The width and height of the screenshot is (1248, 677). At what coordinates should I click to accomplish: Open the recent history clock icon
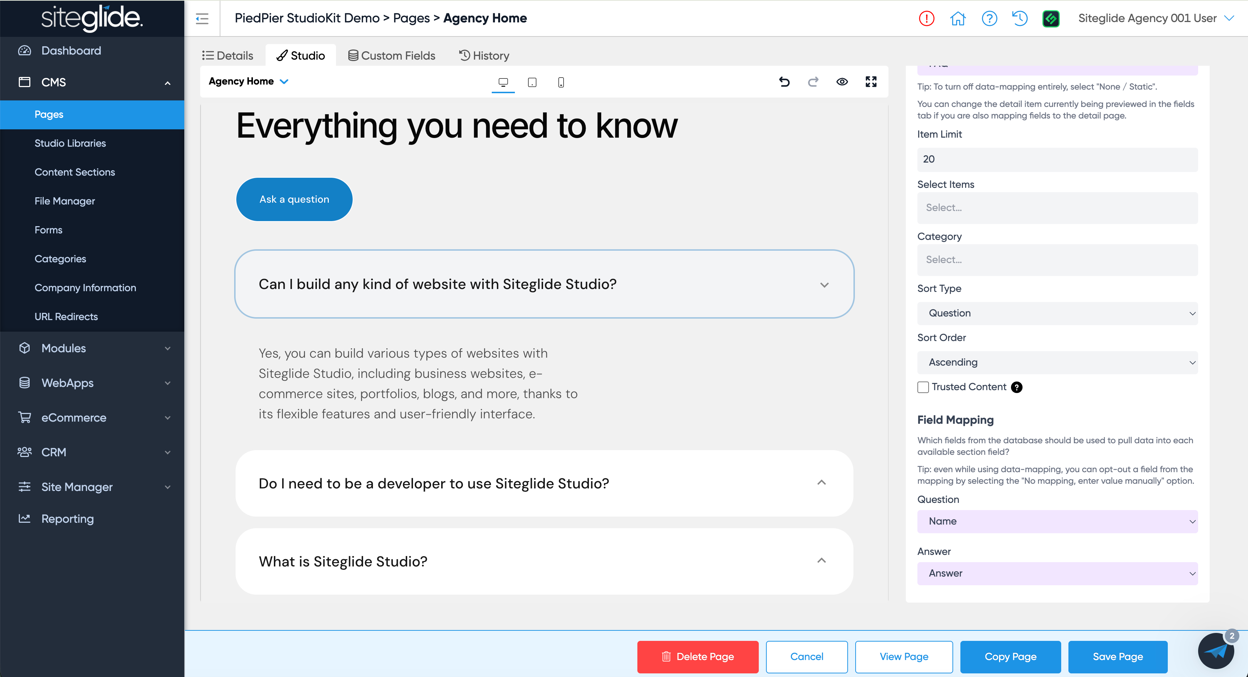coord(1020,18)
